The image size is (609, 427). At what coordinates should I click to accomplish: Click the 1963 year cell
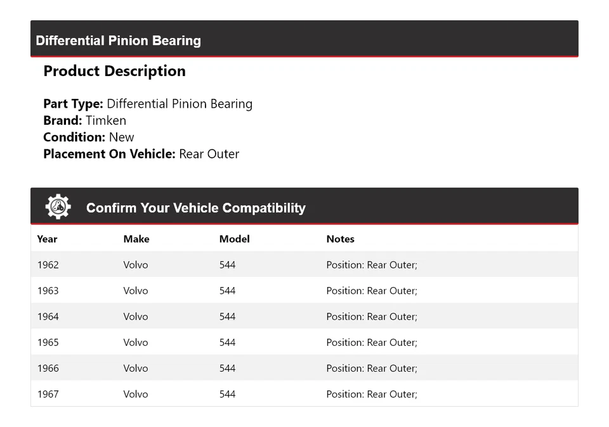tap(48, 291)
